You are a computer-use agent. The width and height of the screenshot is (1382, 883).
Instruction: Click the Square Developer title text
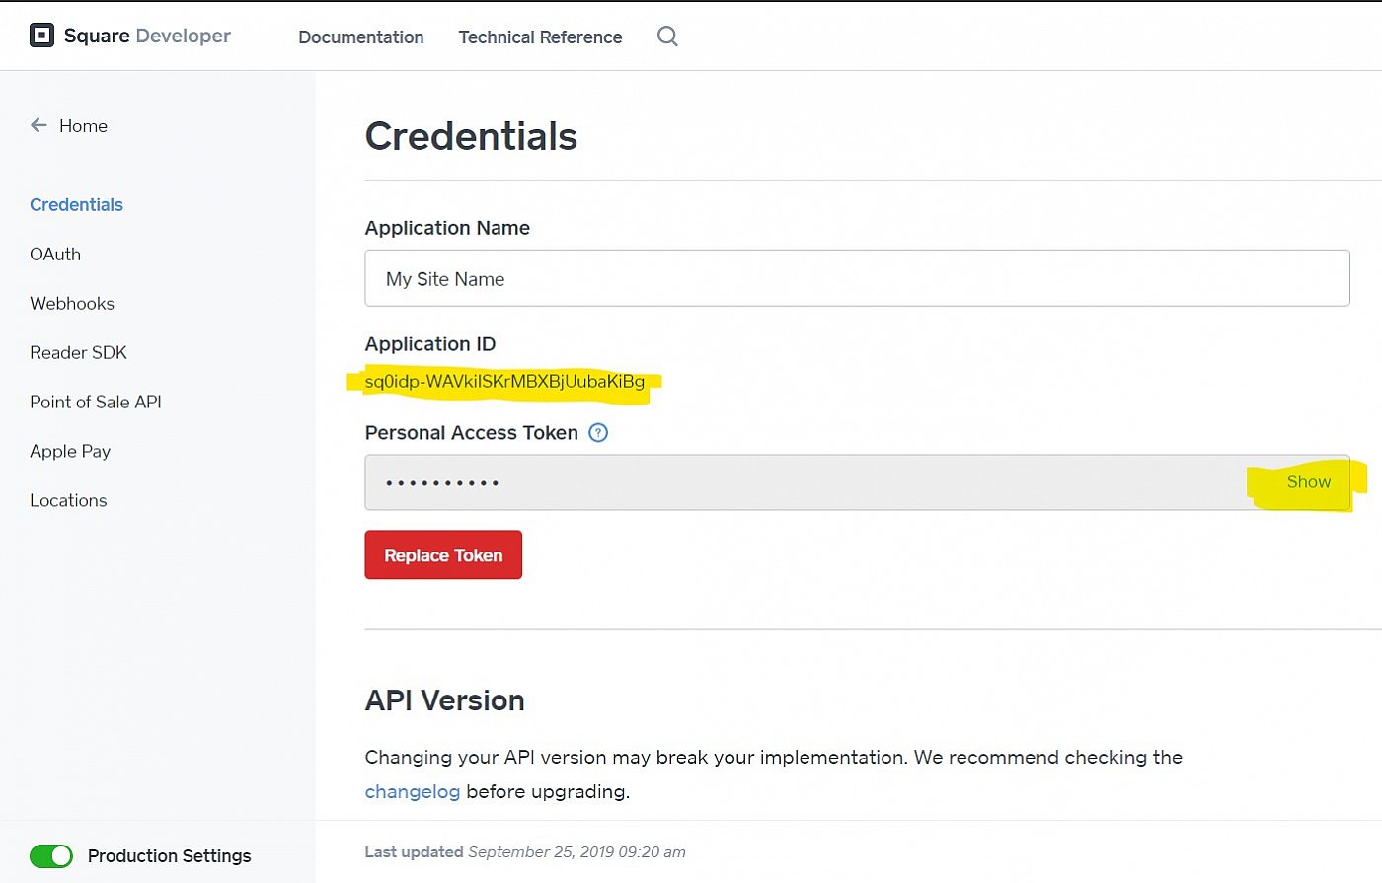[147, 37]
